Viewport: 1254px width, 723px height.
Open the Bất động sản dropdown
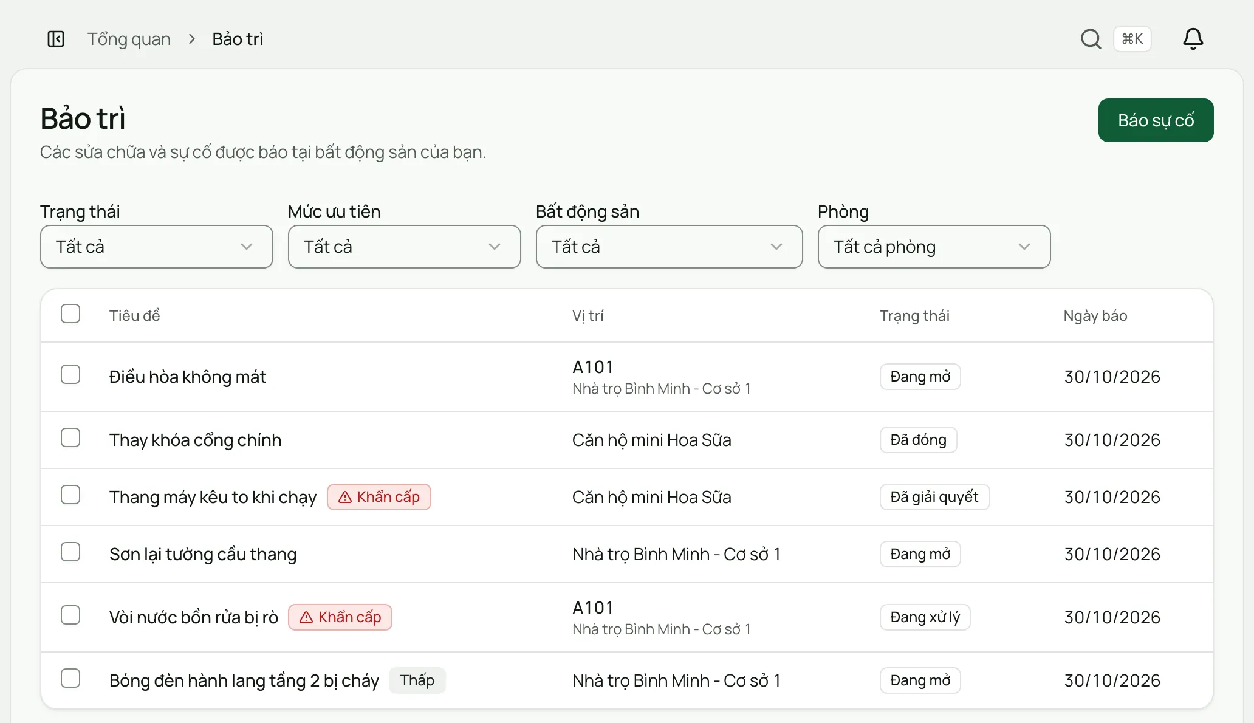click(670, 247)
